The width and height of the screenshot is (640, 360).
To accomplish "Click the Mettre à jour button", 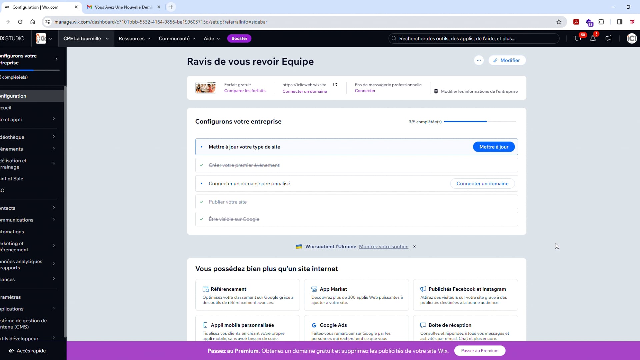I will point(494,147).
